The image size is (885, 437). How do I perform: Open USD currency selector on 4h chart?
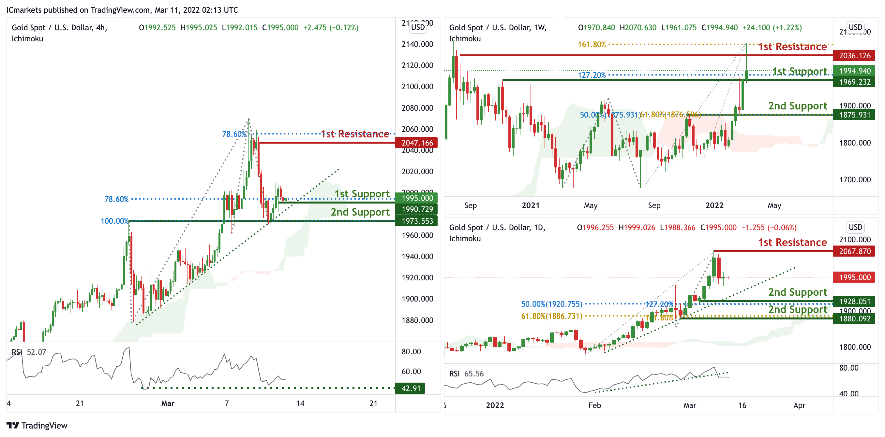point(418,27)
